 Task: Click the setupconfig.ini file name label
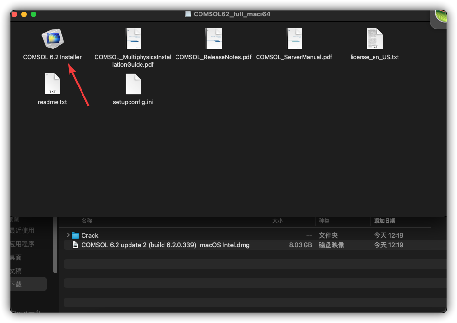(x=133, y=102)
